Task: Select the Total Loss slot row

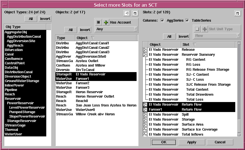Action: click(189, 100)
